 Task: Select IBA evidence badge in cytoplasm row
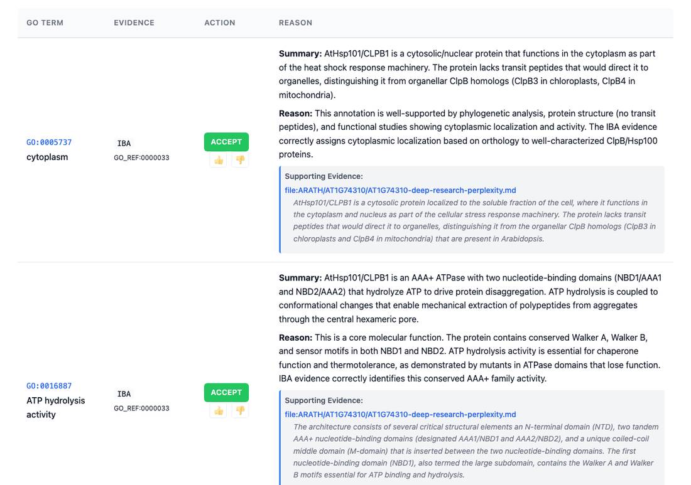[124, 144]
